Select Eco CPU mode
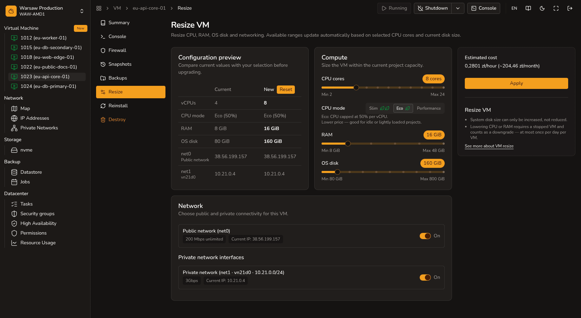The height and width of the screenshot is (318, 581). point(403,108)
